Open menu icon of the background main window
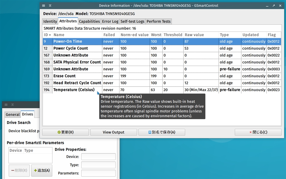This screenshot has width=286, height=179. tap(6, 105)
